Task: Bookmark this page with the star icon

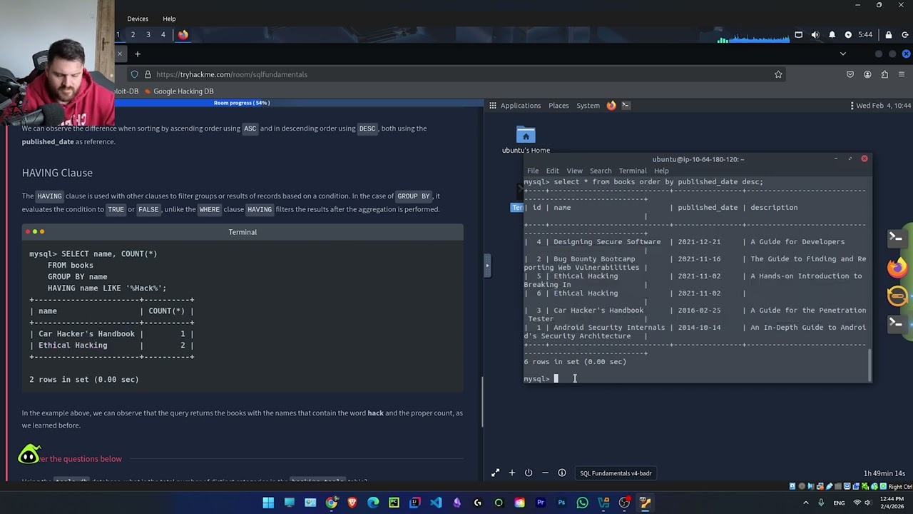Action: pyautogui.click(x=778, y=74)
